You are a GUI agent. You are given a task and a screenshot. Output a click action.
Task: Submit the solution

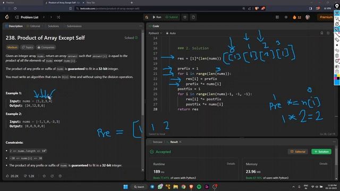[172, 17]
